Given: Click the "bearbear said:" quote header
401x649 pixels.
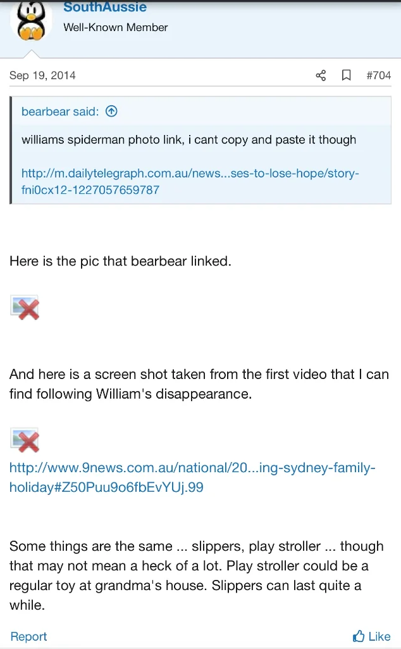Looking at the screenshot, I should (60, 112).
